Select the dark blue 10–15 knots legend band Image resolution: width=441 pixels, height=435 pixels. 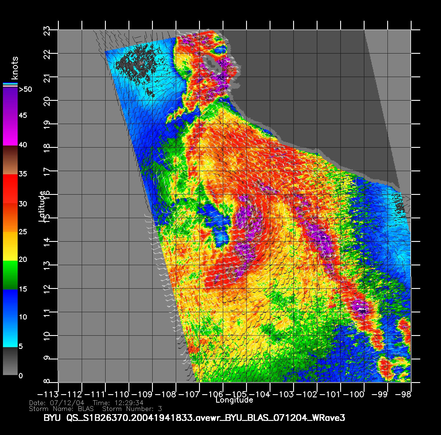[10, 303]
